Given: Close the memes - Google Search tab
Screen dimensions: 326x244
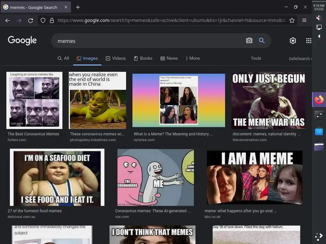Looking at the screenshot, I should click(x=66, y=7).
